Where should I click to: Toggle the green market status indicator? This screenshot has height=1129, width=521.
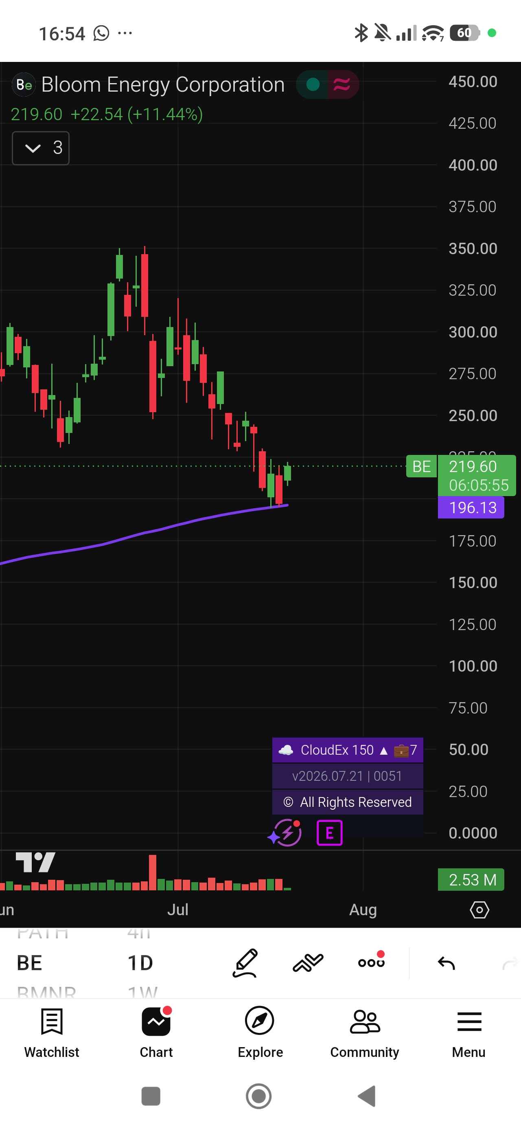(313, 84)
